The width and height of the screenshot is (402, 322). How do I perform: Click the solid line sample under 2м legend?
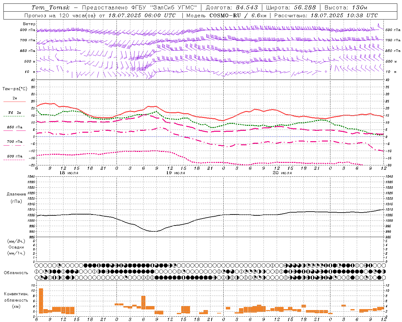click(14, 102)
